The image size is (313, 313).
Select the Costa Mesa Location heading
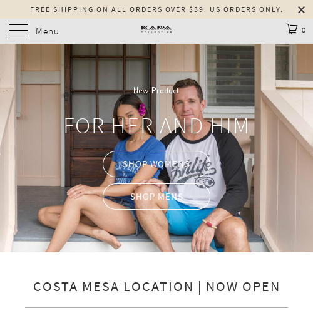click(x=156, y=287)
